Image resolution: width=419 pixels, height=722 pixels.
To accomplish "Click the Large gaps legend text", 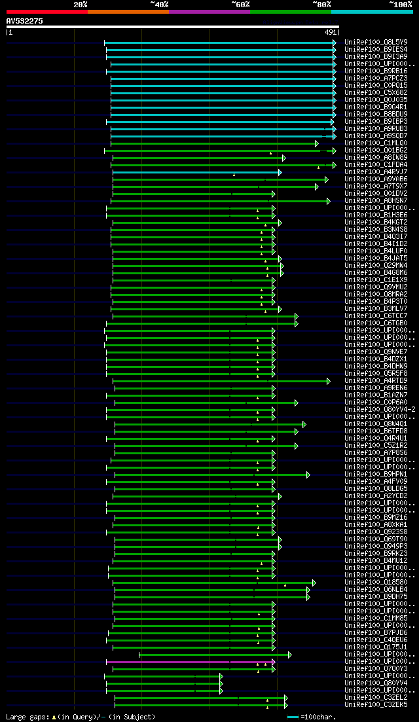I will [x=81, y=717].
